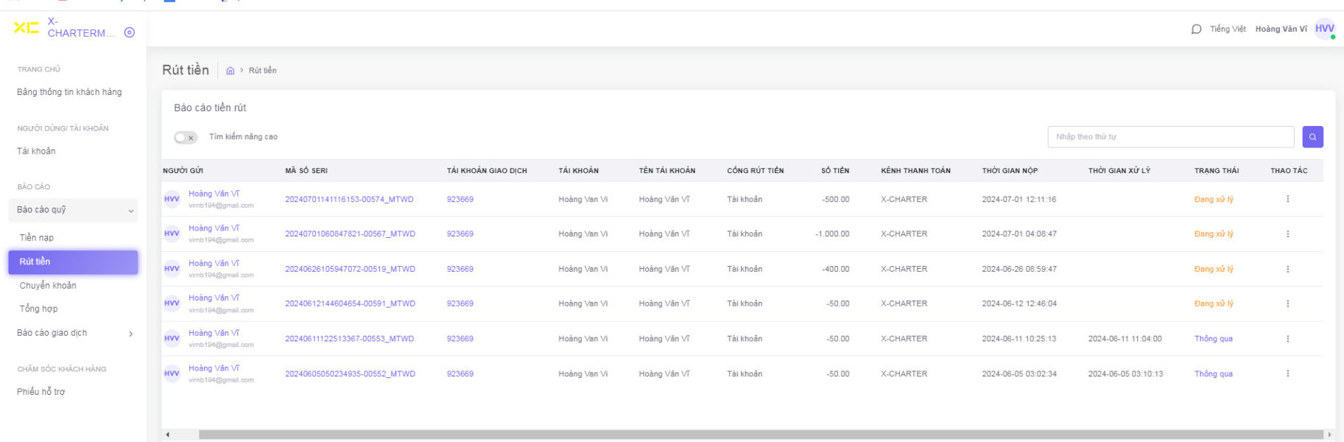1344x442 pixels.
Task: Click account number 923669 in last row
Action: (x=460, y=373)
